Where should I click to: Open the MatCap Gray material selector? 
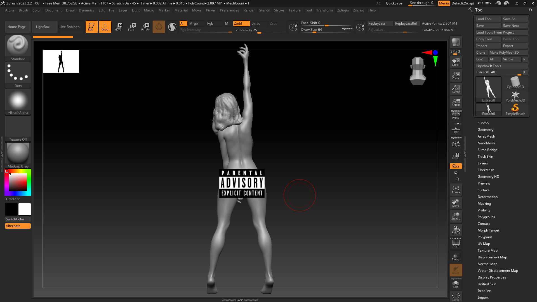[x=18, y=155]
